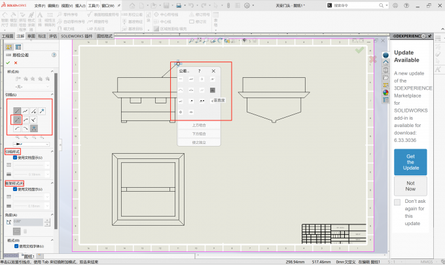
Task: Switch to the 工程图 tab
Action: pos(7,36)
